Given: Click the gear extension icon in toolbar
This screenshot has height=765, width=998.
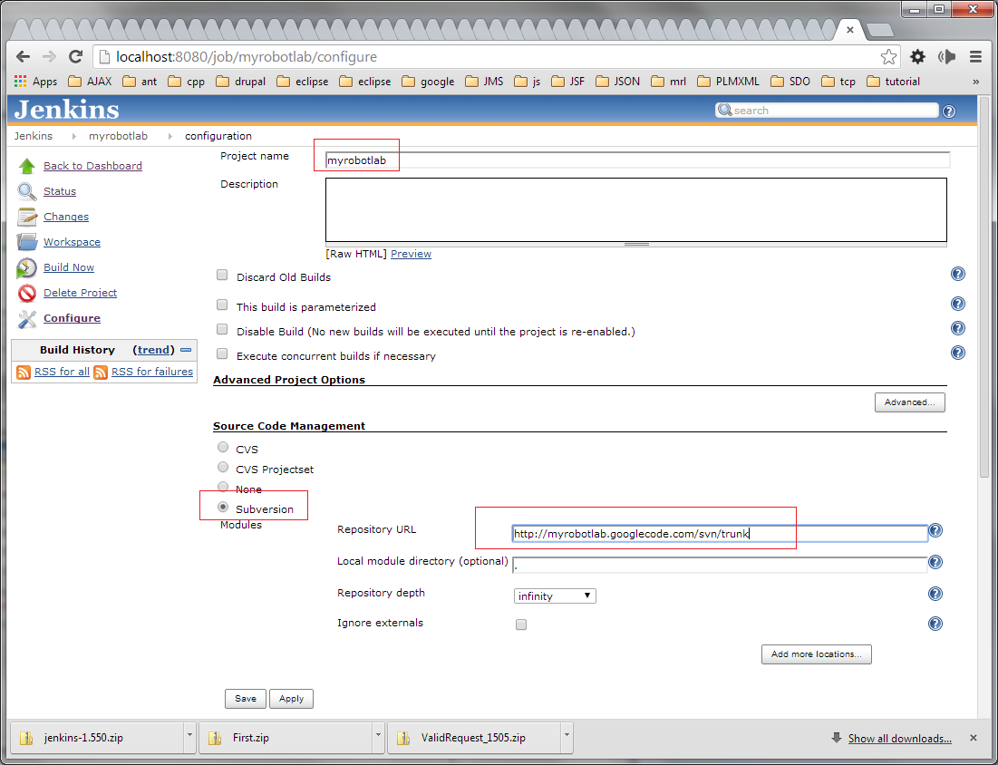Looking at the screenshot, I should 917,56.
